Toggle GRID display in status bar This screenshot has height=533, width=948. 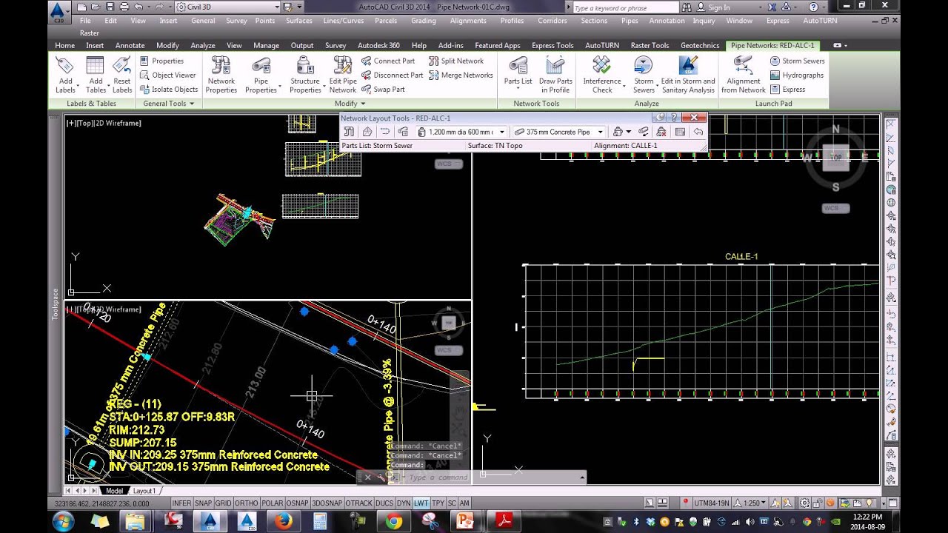(223, 503)
